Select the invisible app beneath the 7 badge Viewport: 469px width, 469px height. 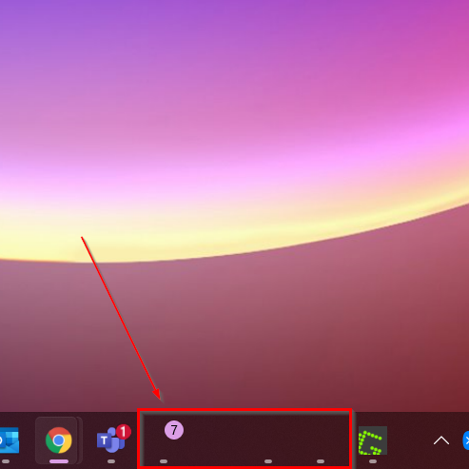point(164,440)
